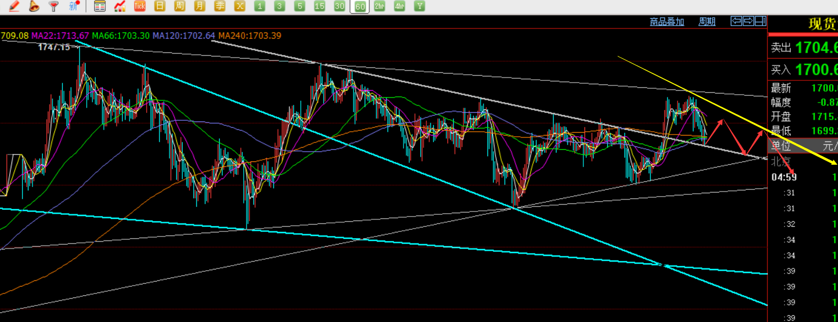Click the left arrow chart navigation icon
This screenshot has height=322, width=838.
[736, 21]
